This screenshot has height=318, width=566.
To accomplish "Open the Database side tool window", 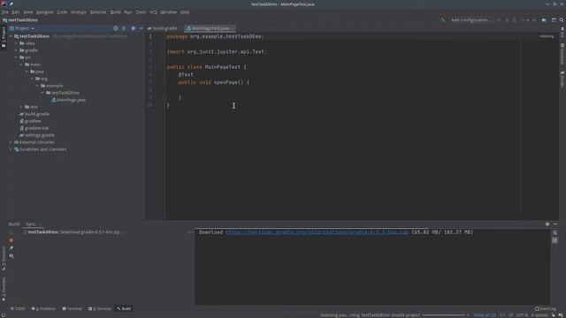I will (562, 54).
